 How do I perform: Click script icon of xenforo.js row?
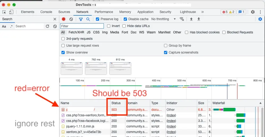coord(63,132)
